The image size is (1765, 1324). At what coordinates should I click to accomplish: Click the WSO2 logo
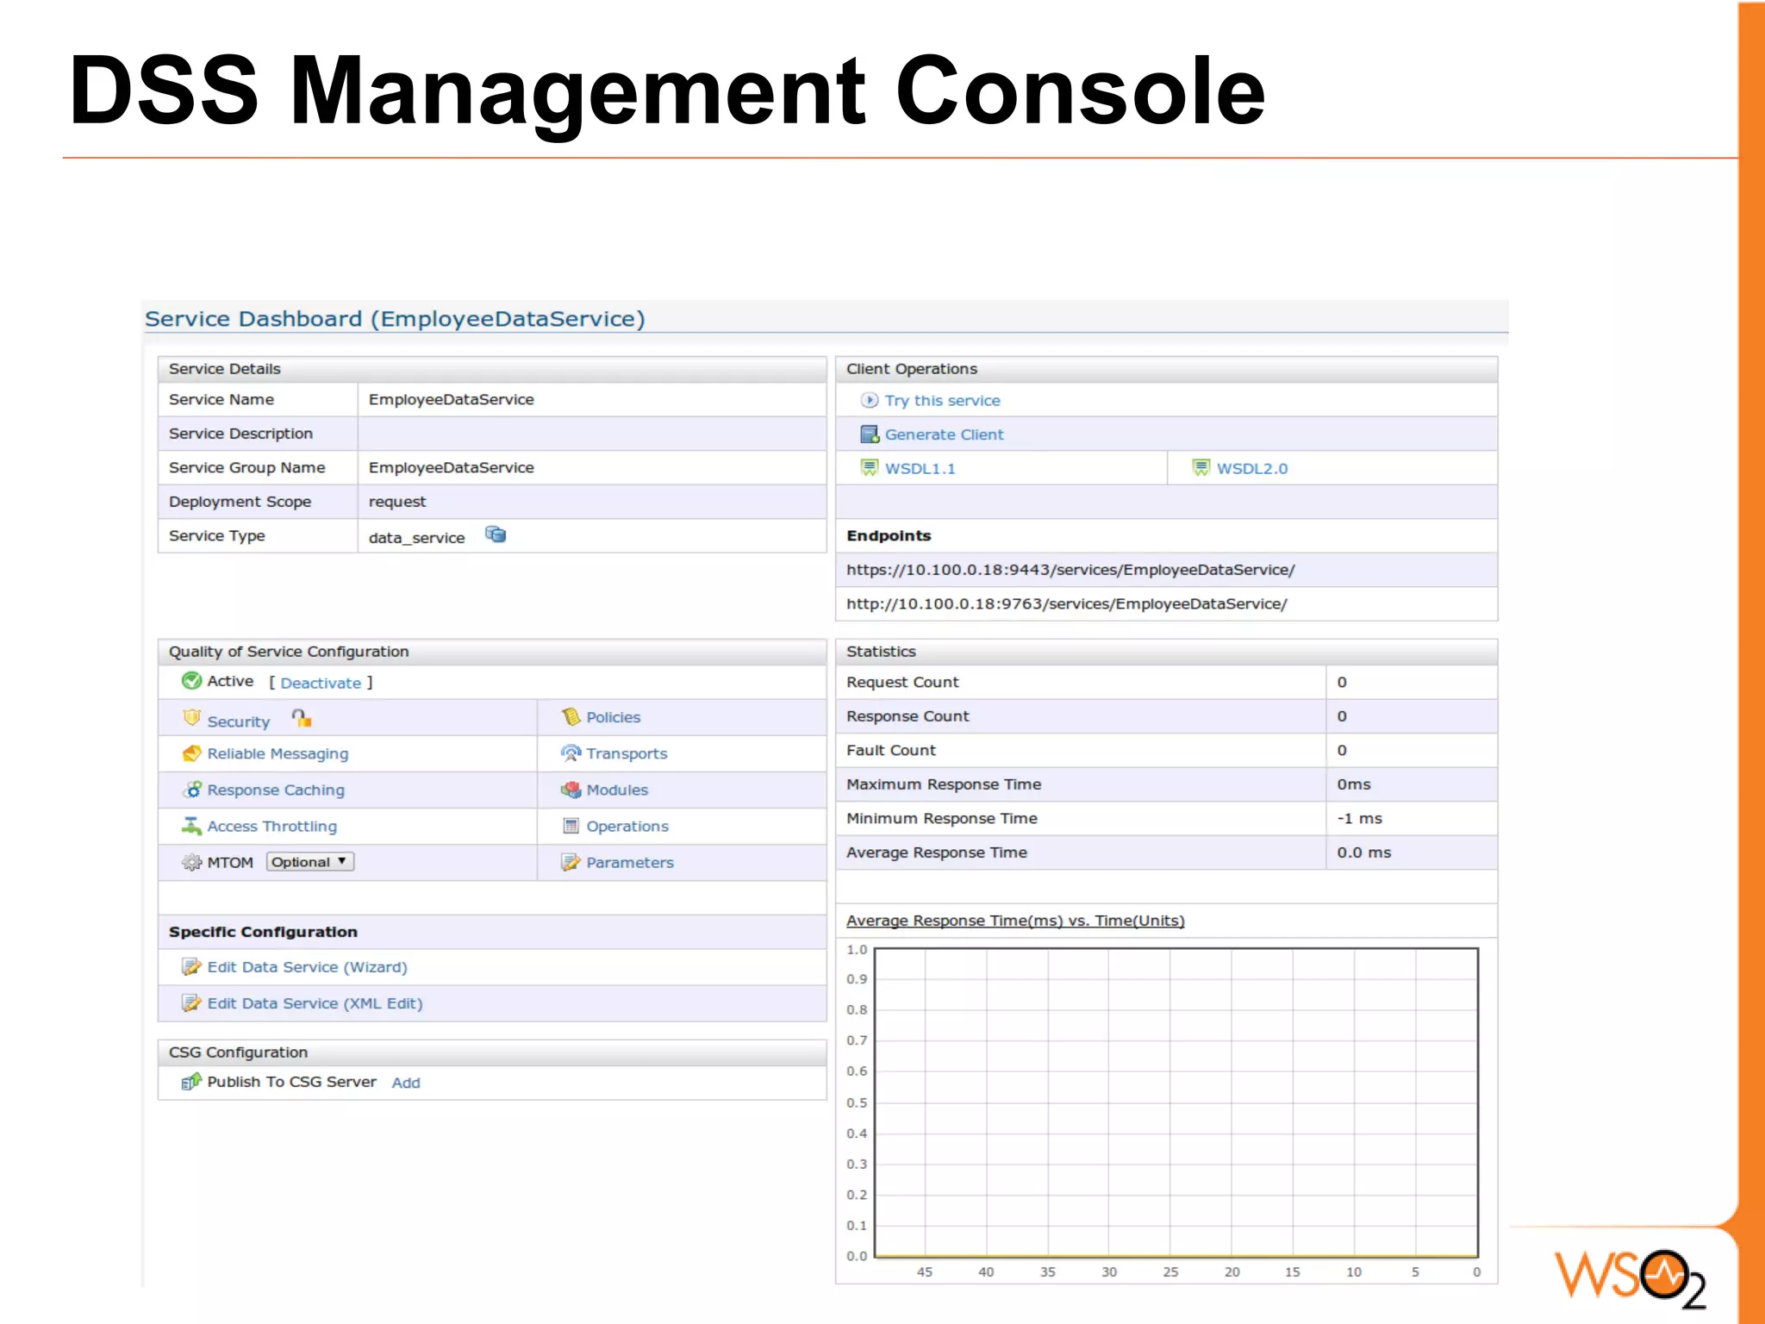[1631, 1277]
